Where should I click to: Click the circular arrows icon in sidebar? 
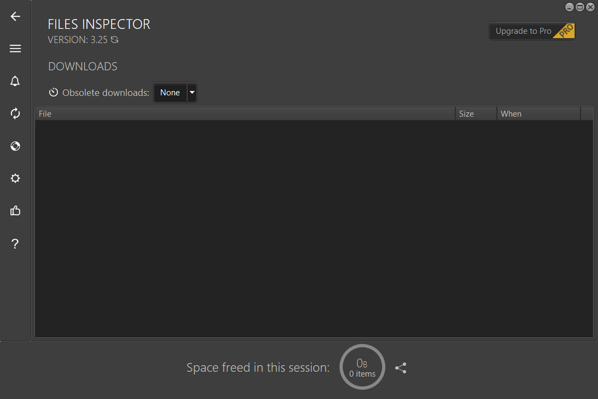[16, 114]
